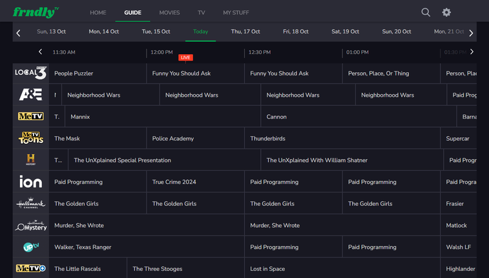Open the settings gear icon
The width and height of the screenshot is (489, 278).
tap(446, 12)
